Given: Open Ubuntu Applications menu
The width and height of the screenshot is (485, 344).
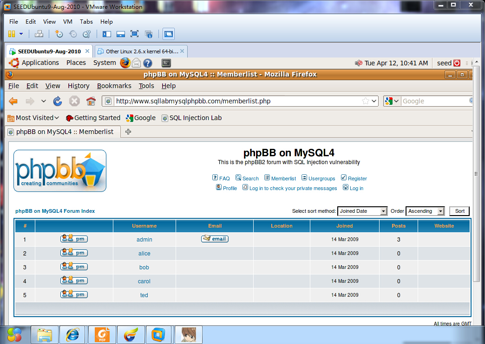Looking at the screenshot, I should point(40,63).
